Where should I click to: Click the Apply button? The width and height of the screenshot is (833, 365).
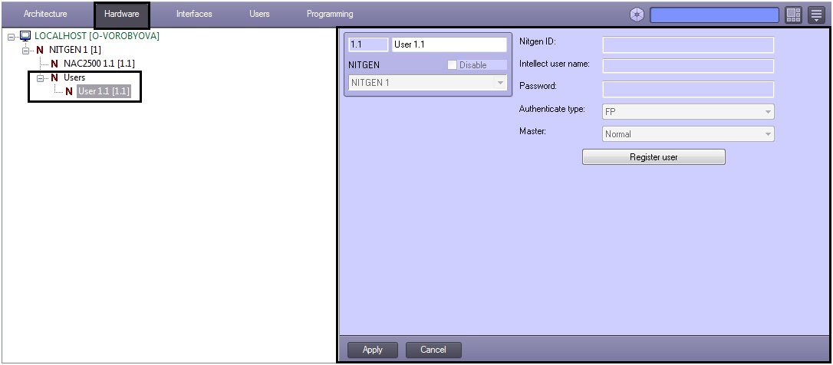click(373, 350)
